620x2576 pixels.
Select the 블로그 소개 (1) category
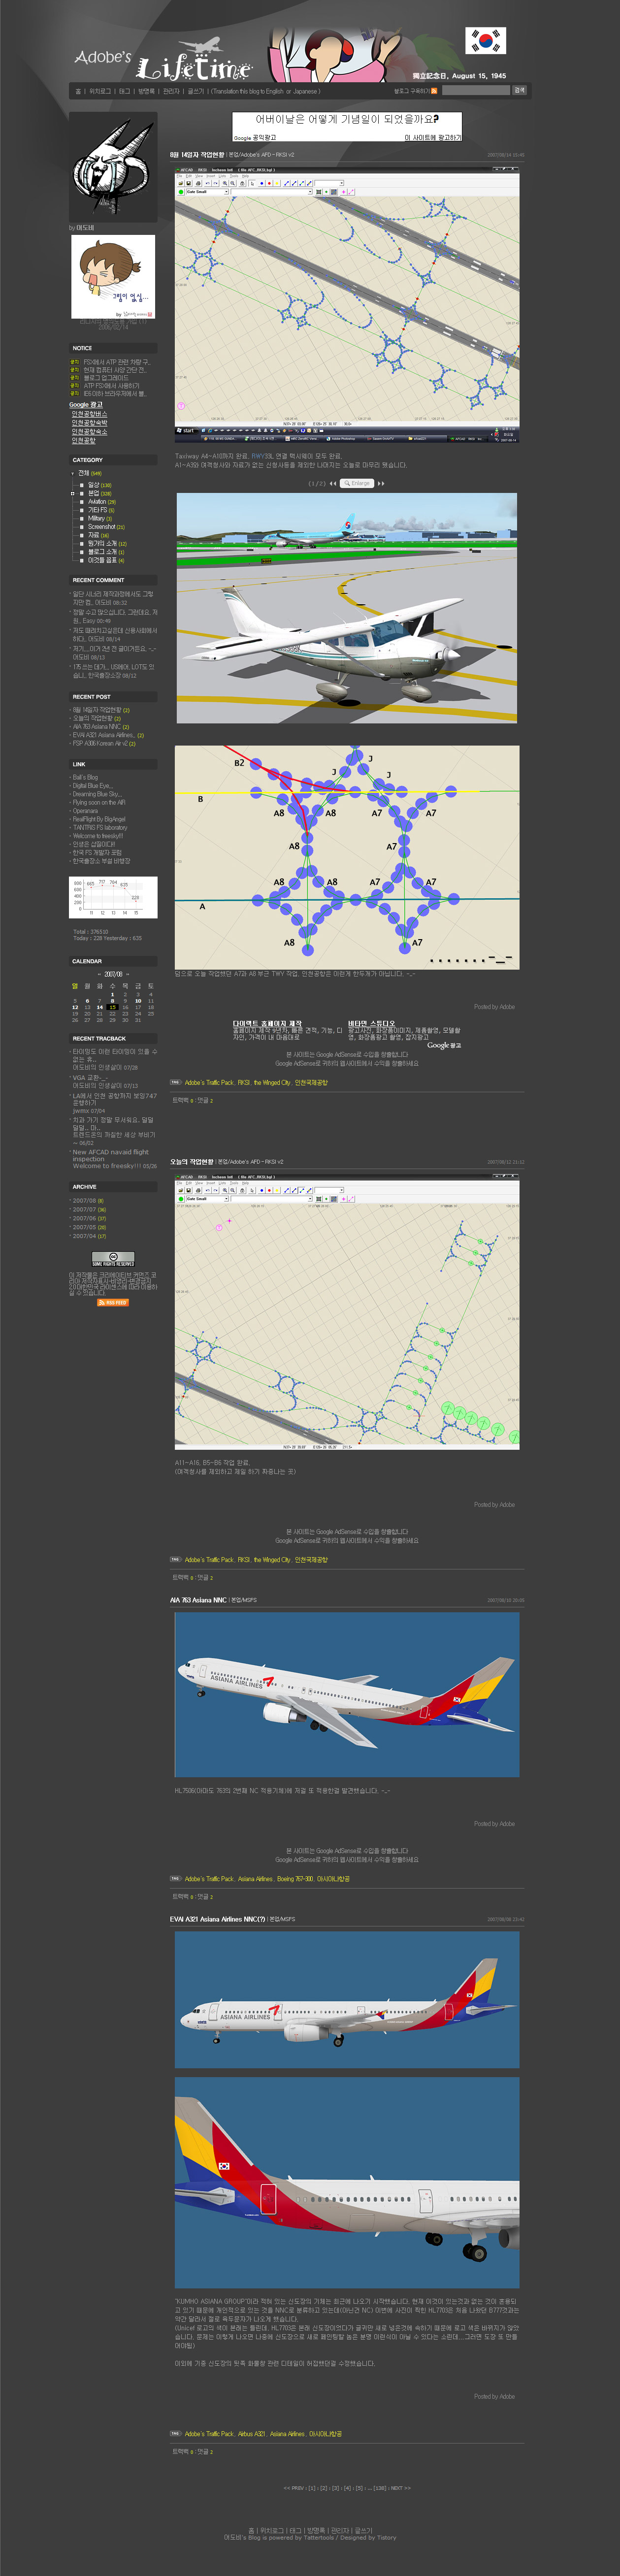click(x=106, y=552)
